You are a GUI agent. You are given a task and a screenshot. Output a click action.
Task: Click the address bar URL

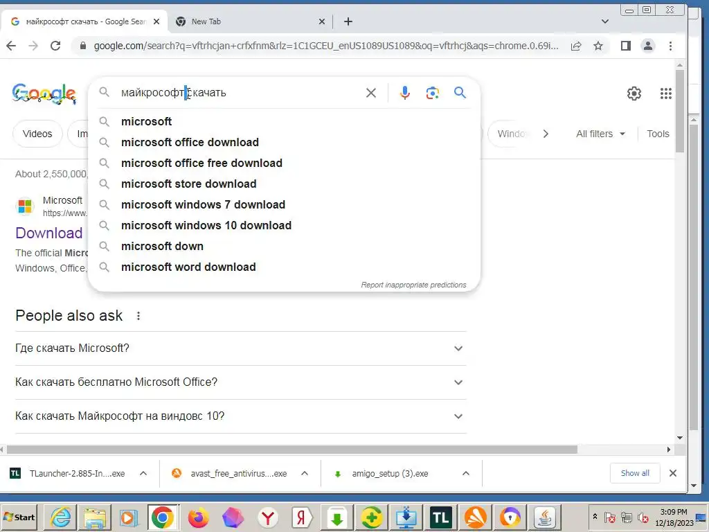pyautogui.click(x=325, y=46)
